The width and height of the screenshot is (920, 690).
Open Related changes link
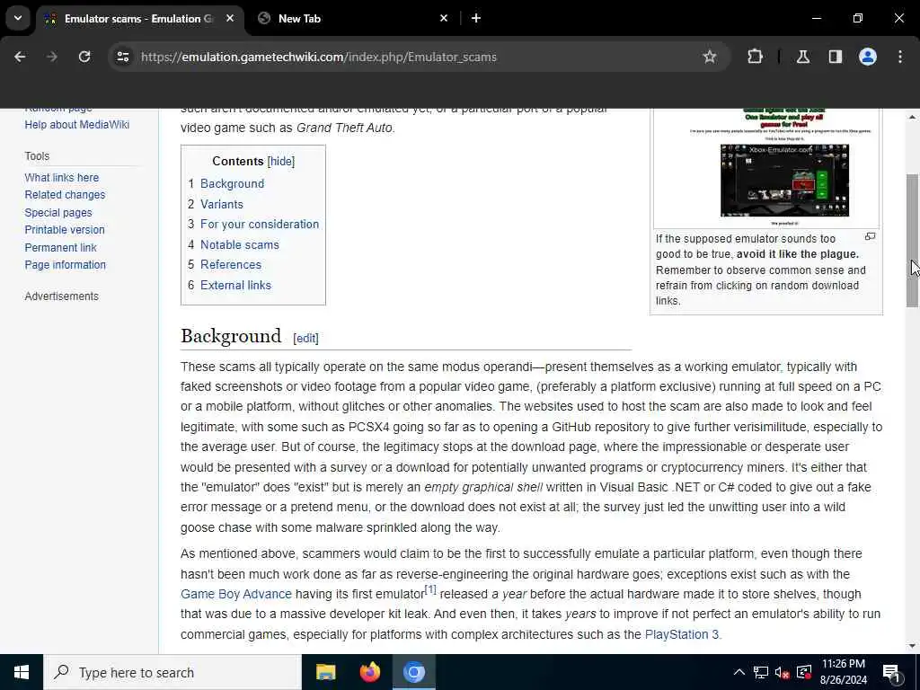pos(65,195)
